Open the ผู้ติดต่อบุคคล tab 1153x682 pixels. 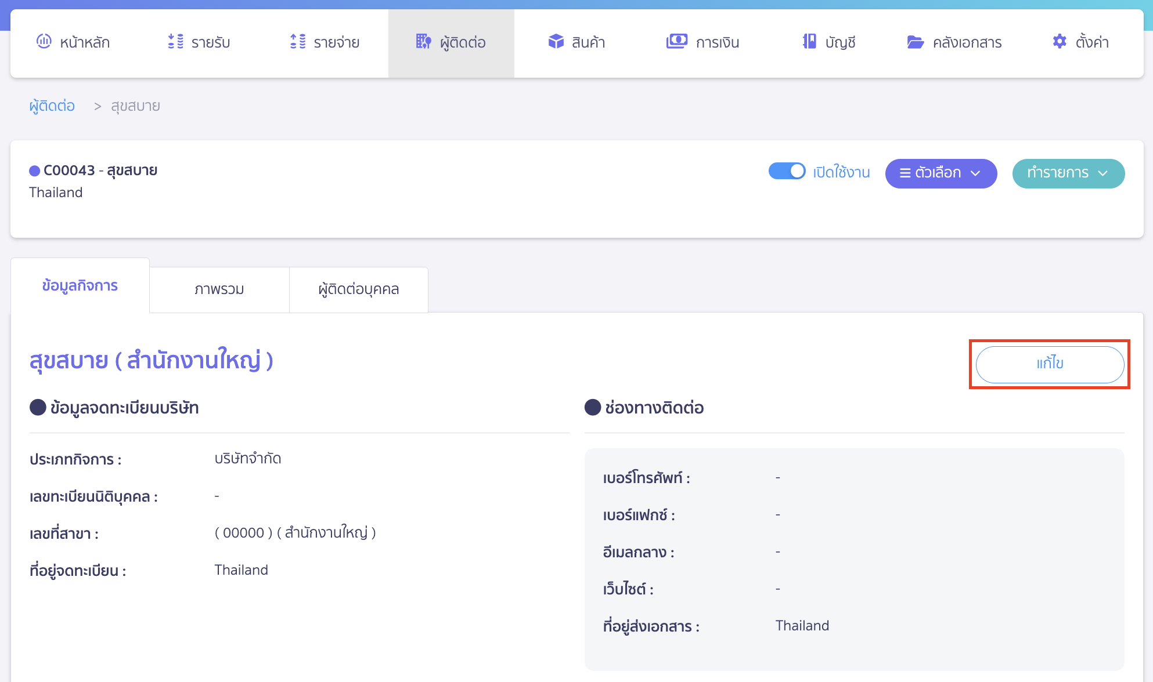click(358, 289)
